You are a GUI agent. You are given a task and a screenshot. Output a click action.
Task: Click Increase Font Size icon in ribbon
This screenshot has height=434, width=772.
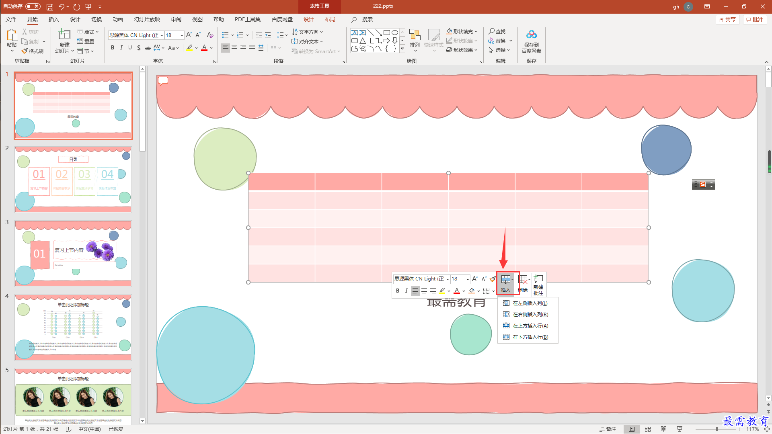click(189, 35)
